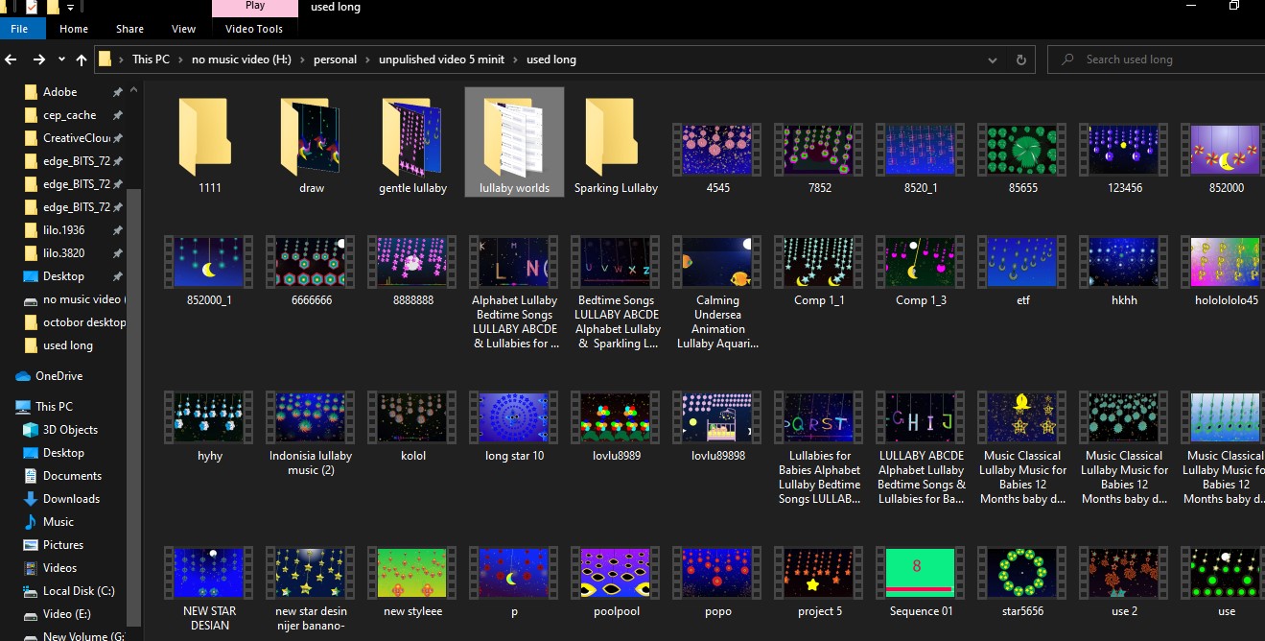Image resolution: width=1265 pixels, height=641 pixels.
Task: Click 'personal' in the breadcrumb path
Action: [335, 59]
